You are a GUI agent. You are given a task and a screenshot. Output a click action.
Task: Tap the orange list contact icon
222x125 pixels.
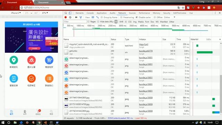coord(49,78)
